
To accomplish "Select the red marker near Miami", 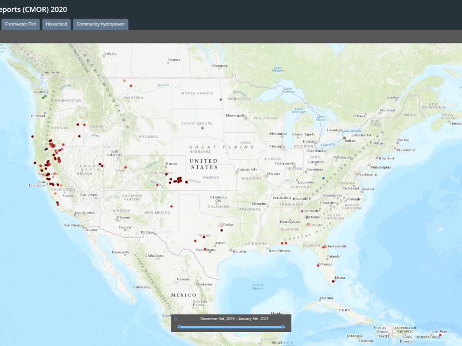I will 333,282.
